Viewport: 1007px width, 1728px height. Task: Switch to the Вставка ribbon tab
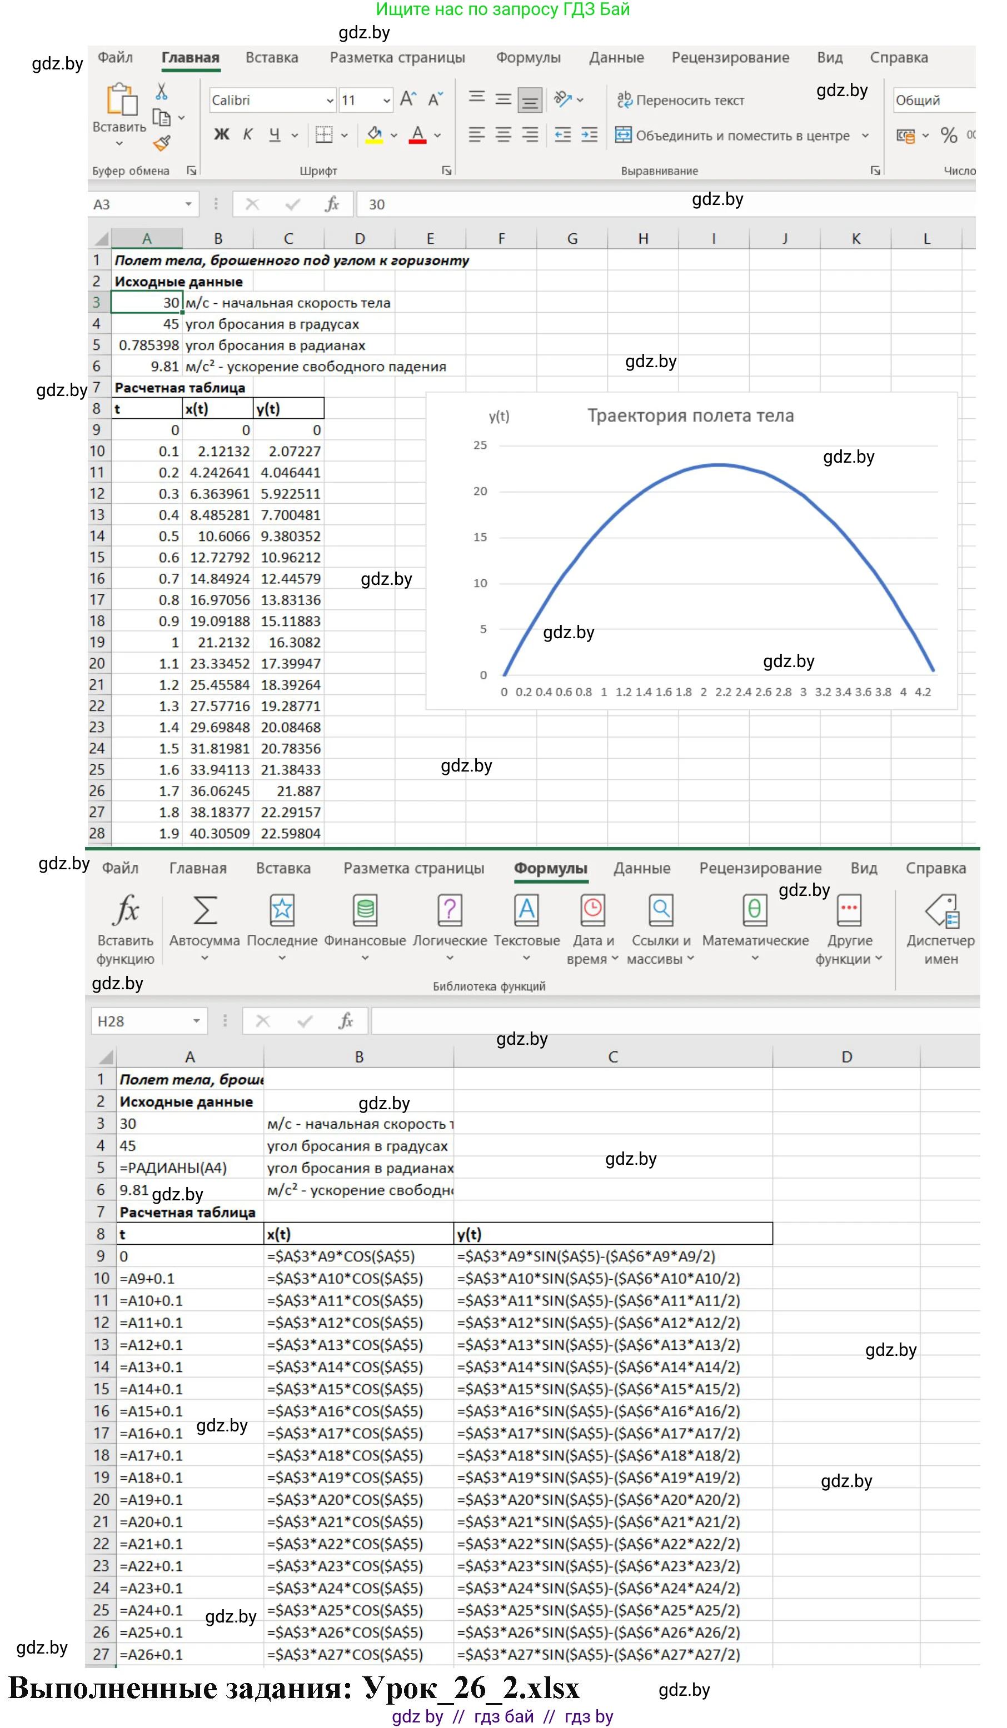(x=272, y=58)
